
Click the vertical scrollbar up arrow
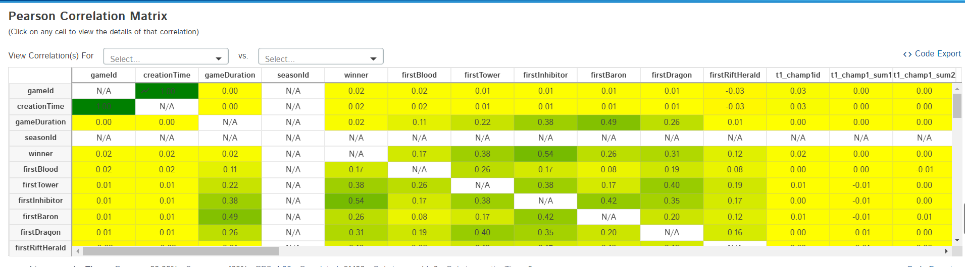tap(957, 88)
